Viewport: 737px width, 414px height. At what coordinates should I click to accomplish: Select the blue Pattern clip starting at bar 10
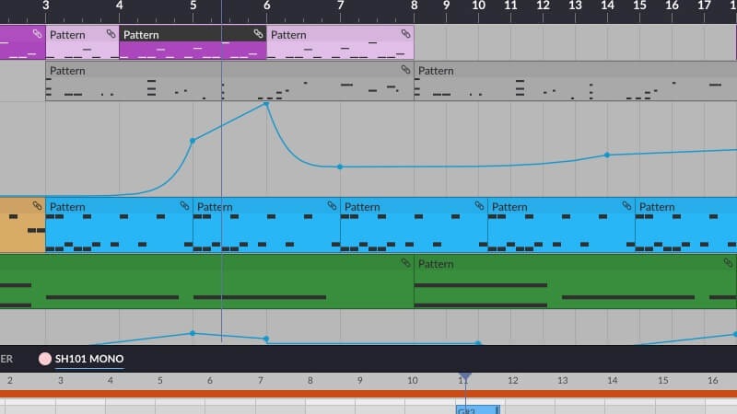pyautogui.click(x=561, y=225)
